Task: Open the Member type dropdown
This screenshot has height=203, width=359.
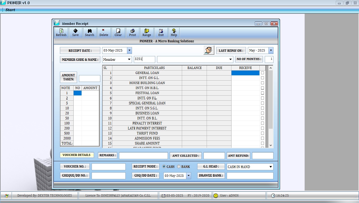Action: pos(129,59)
